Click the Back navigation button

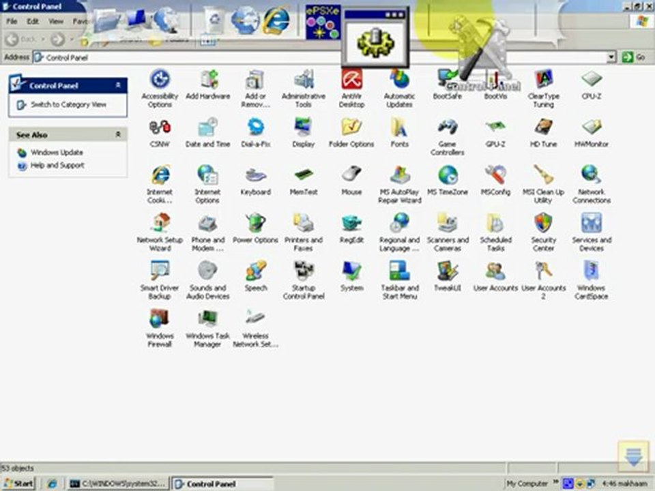(x=22, y=40)
